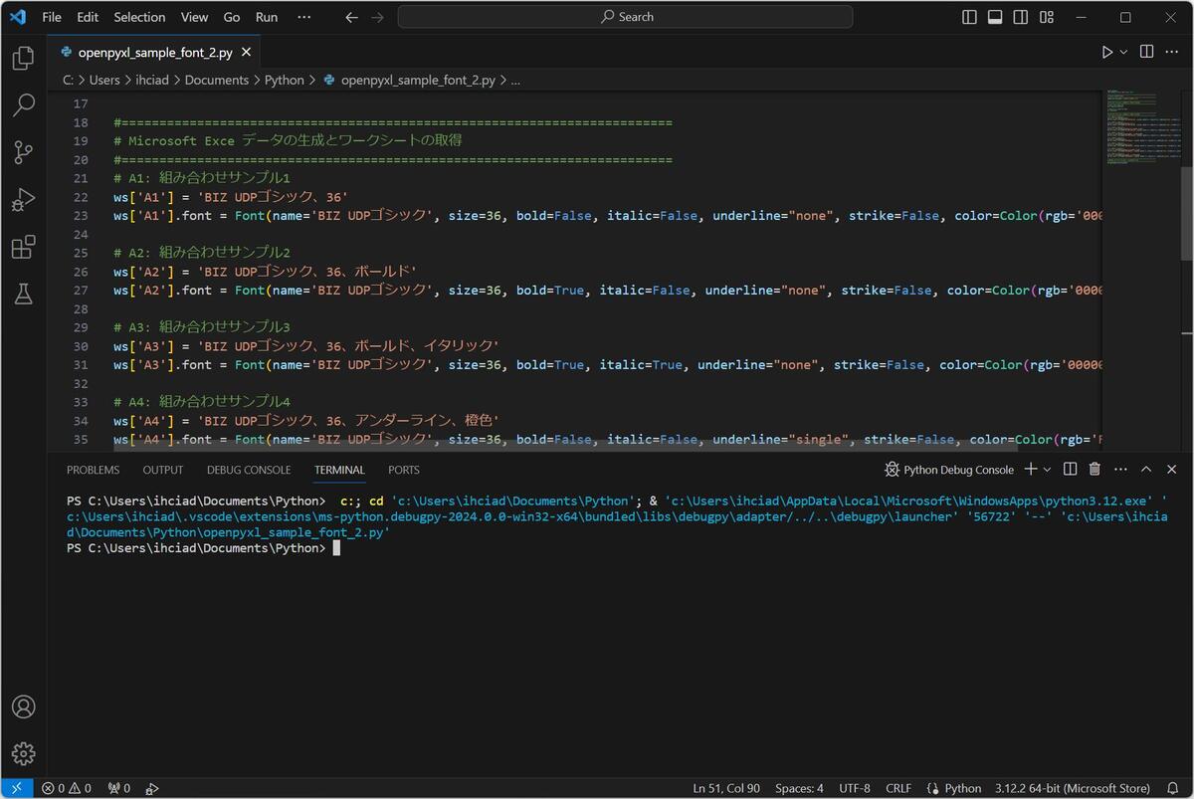Image resolution: width=1194 pixels, height=799 pixels.
Task: Open terminal panel More Actions ellipsis
Action: [1120, 469]
